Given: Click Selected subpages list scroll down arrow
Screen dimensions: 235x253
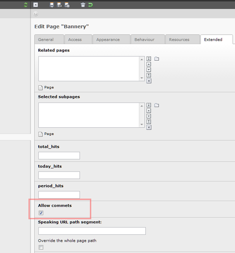Looking at the screenshot, I should pos(142,125).
